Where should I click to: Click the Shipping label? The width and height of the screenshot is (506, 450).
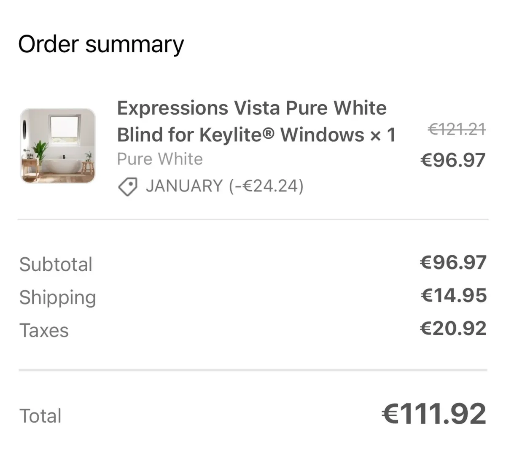58,297
